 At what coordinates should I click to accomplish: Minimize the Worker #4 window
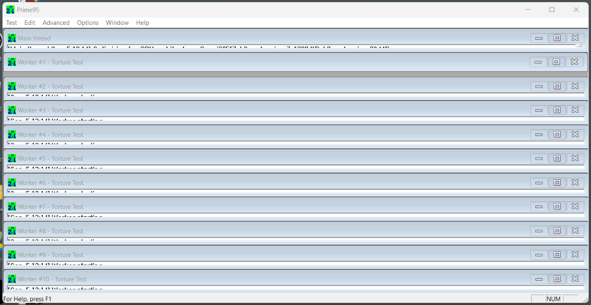coord(539,134)
